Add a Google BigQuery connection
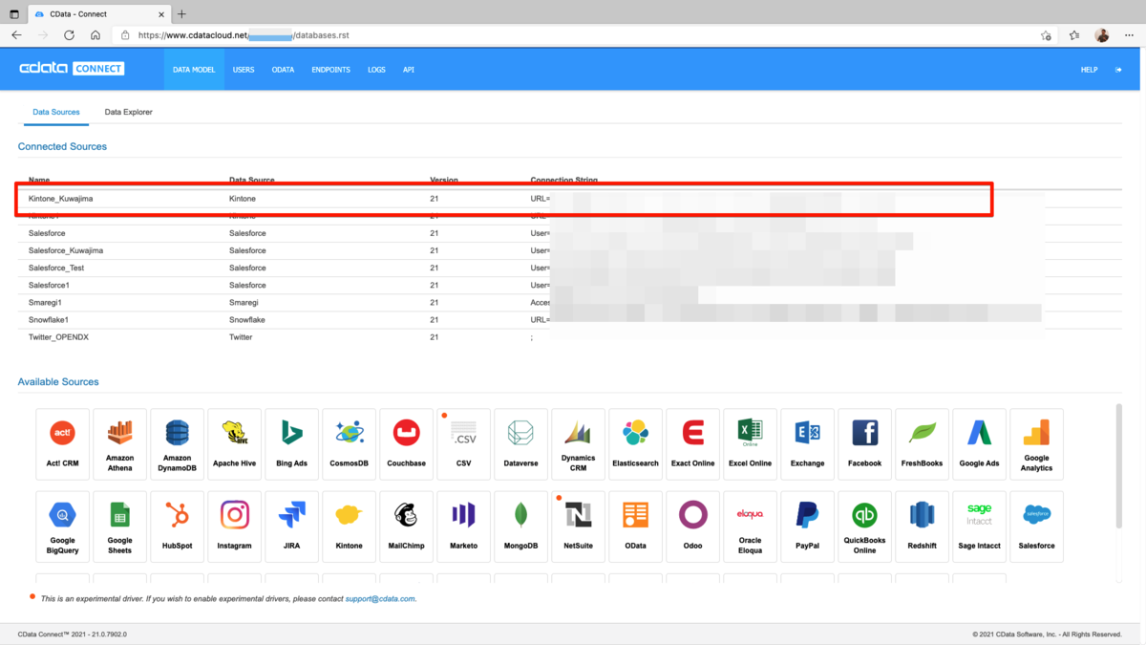Image resolution: width=1146 pixels, height=645 pixels. [x=62, y=527]
